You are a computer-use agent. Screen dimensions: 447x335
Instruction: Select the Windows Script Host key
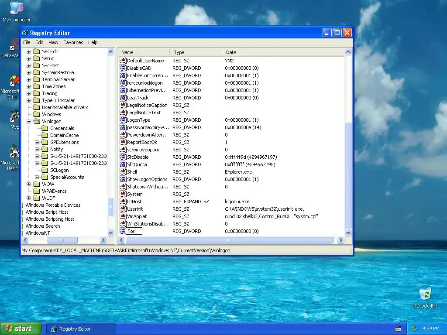47,212
